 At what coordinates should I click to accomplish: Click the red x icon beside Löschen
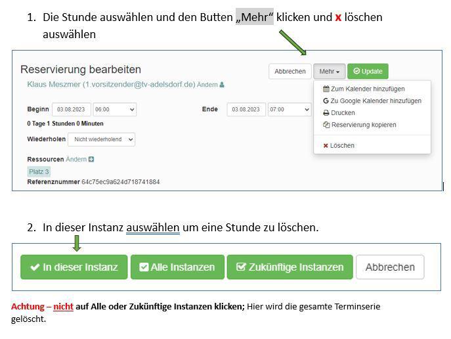326,146
